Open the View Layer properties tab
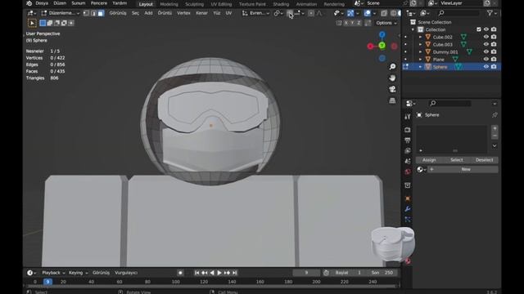Viewport: 524px width, 294px height. tap(408, 151)
